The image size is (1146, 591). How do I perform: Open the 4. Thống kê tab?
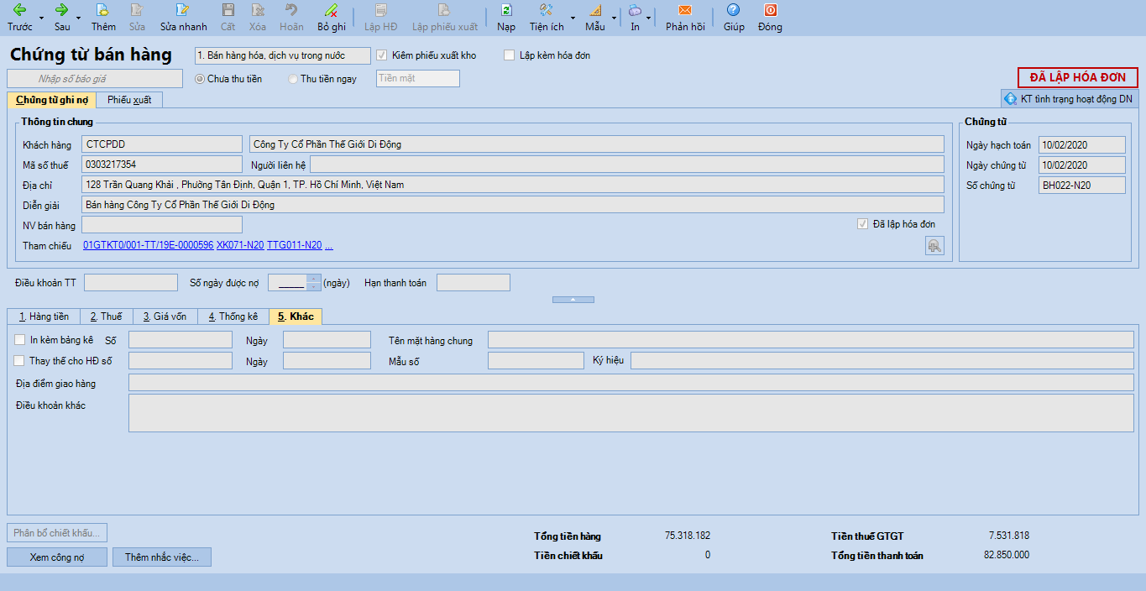click(233, 316)
